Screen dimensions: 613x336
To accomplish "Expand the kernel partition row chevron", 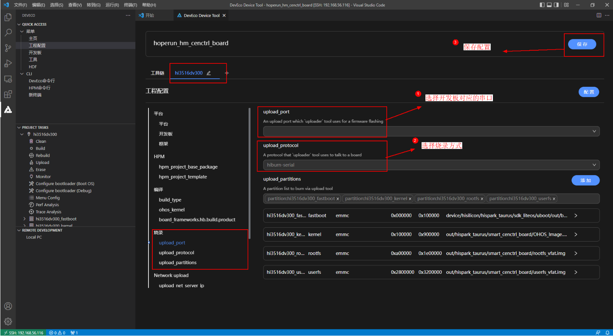I will click(x=576, y=235).
